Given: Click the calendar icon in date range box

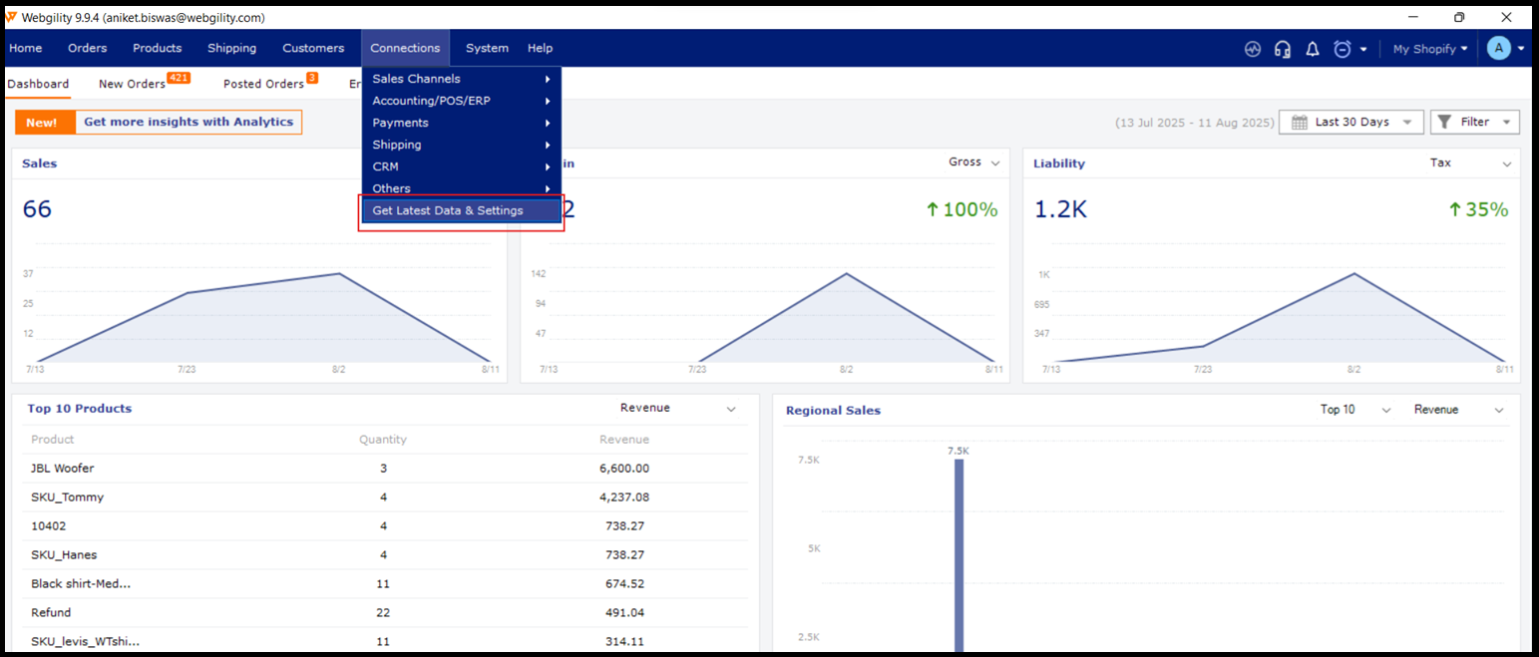Looking at the screenshot, I should point(1300,123).
